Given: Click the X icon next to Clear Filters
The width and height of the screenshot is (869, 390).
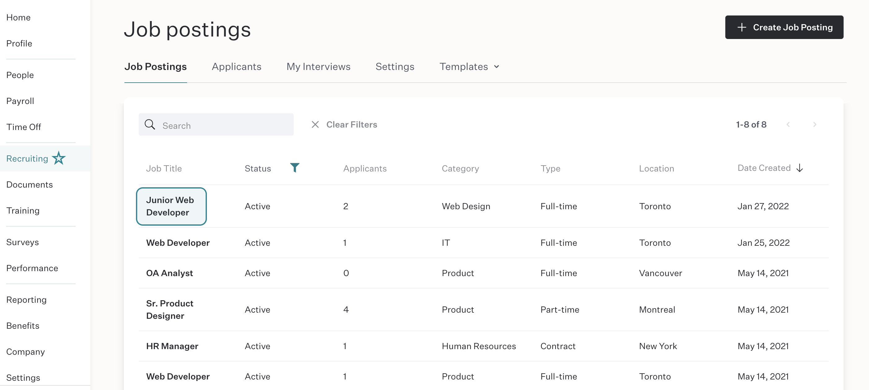Looking at the screenshot, I should point(315,125).
